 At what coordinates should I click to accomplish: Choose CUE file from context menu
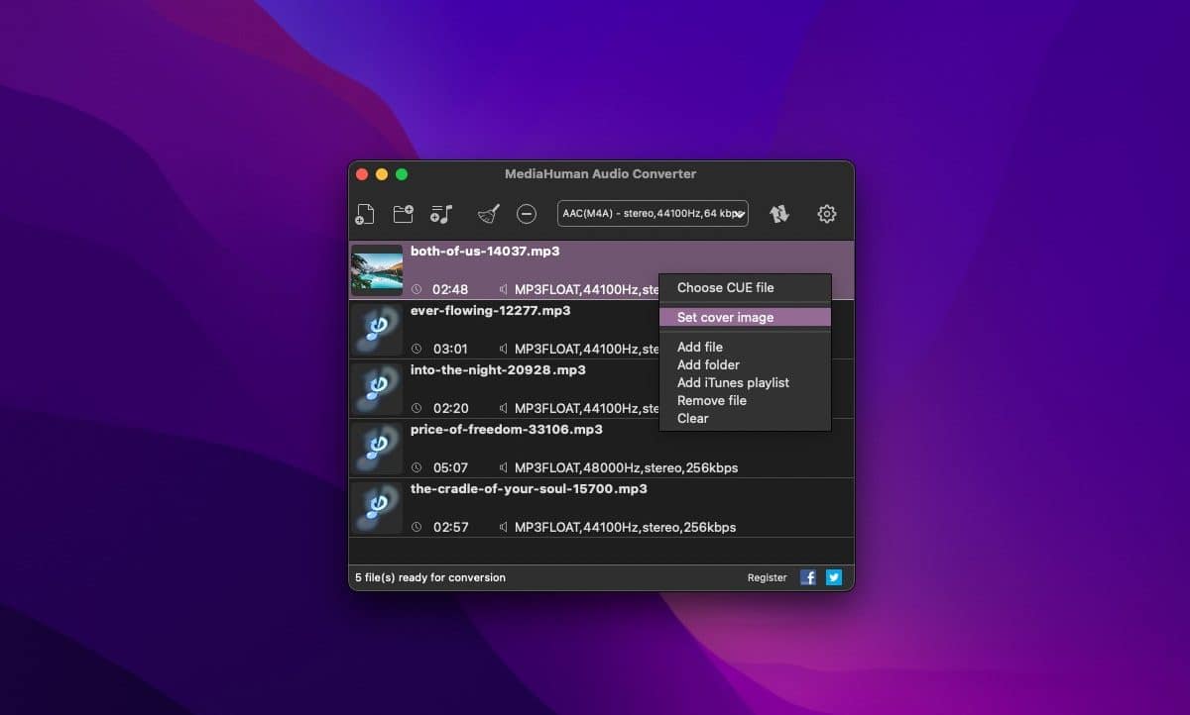pyautogui.click(x=725, y=287)
